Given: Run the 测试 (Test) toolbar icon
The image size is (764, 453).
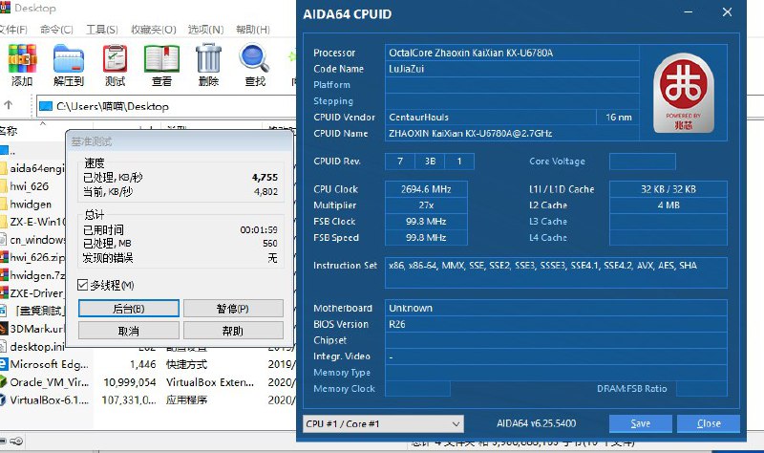Looking at the screenshot, I should click(x=115, y=59).
